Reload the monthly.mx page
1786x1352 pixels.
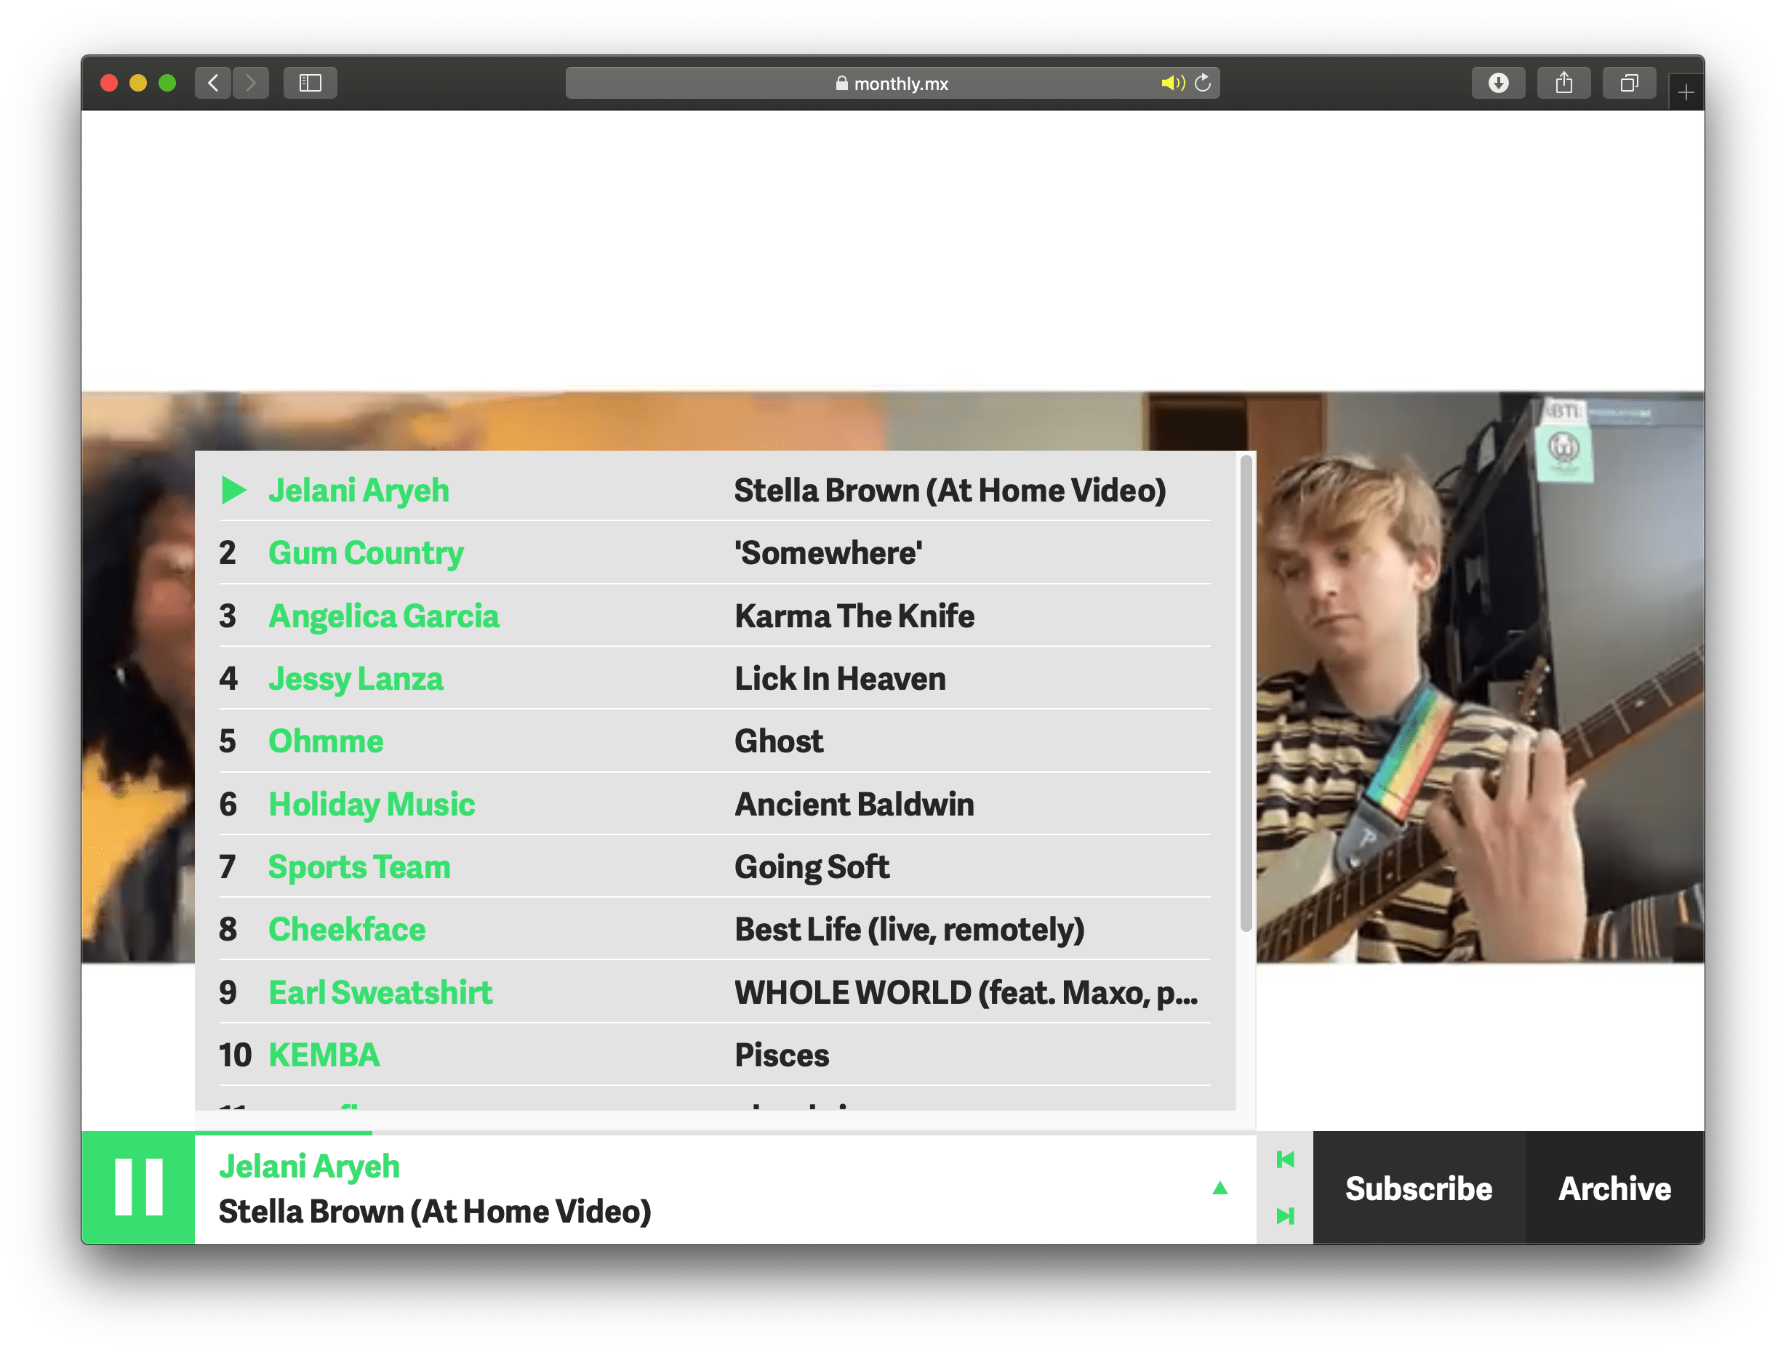click(x=1202, y=83)
